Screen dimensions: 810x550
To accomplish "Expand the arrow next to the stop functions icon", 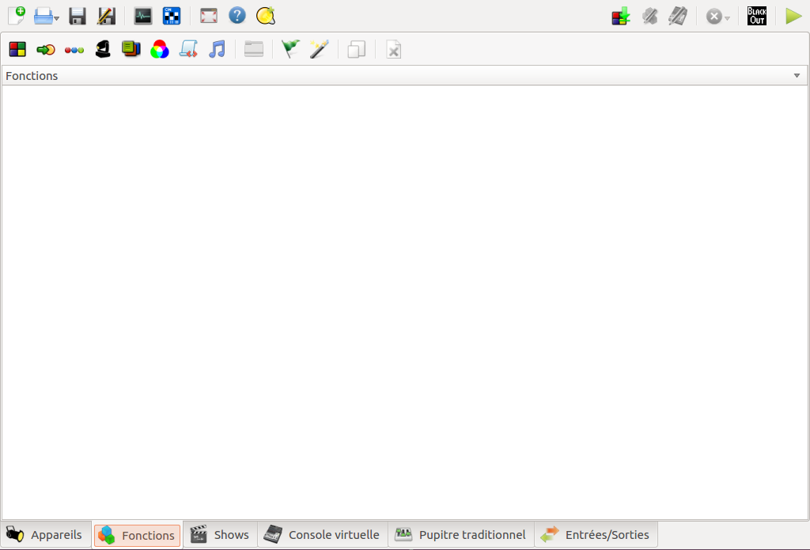I will tap(727, 19).
